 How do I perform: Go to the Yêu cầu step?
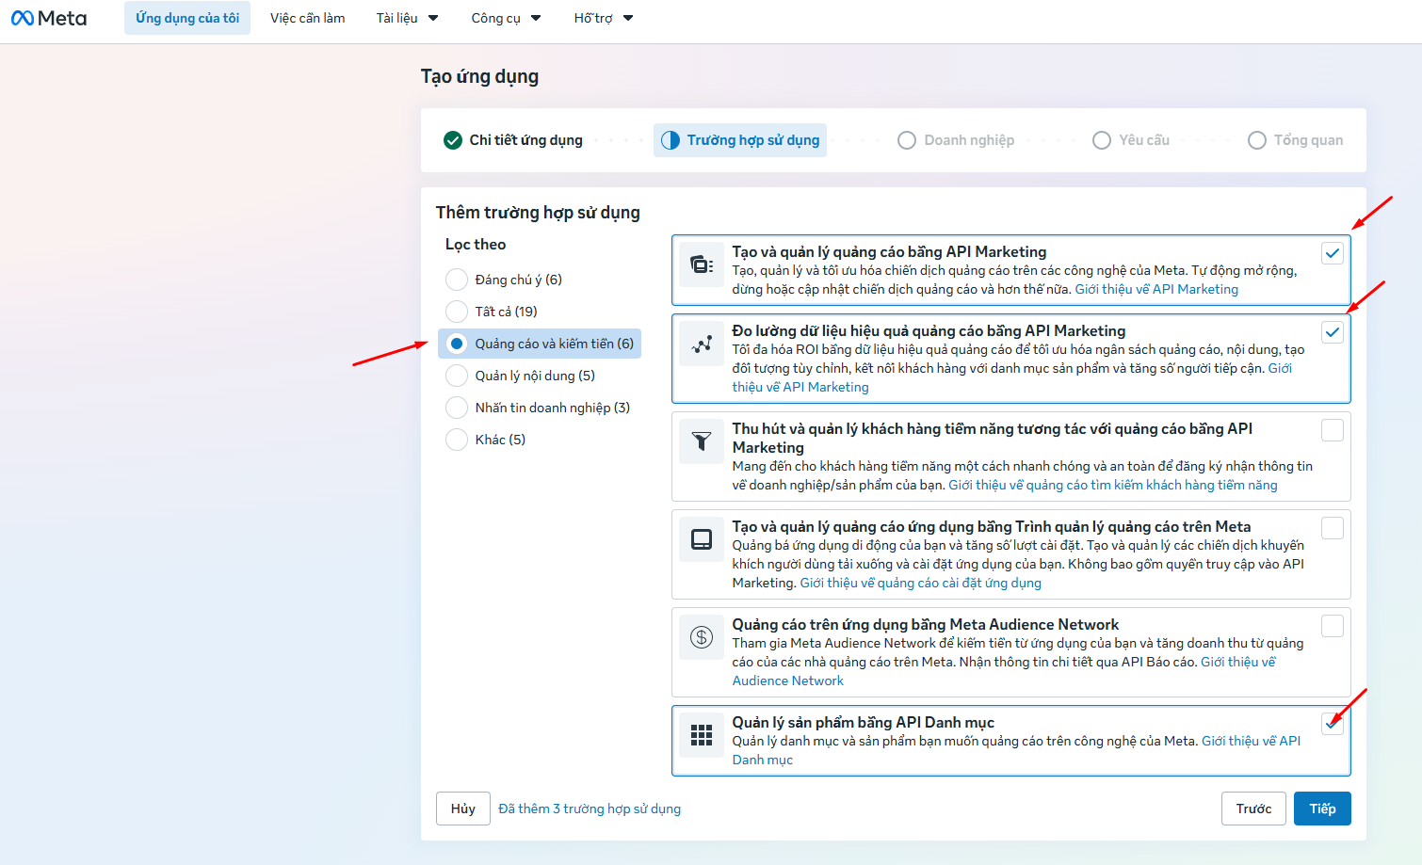coord(1131,140)
